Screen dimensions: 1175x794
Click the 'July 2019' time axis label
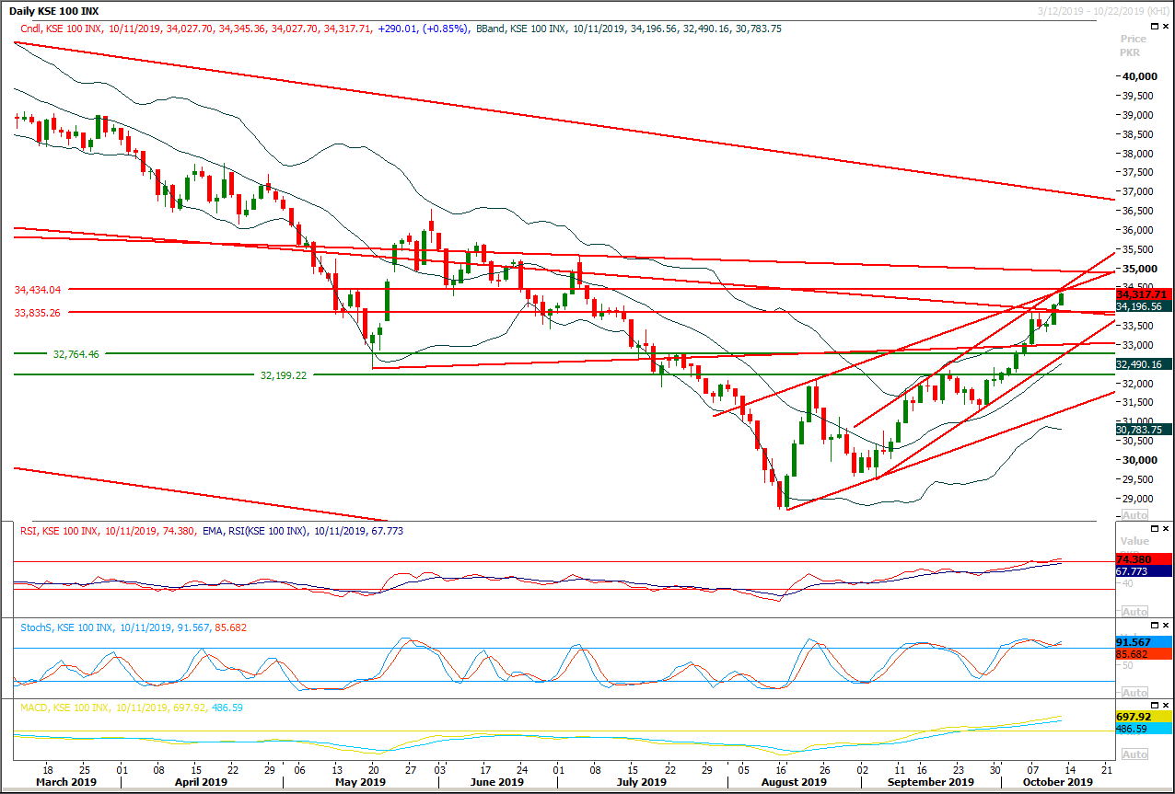[642, 782]
